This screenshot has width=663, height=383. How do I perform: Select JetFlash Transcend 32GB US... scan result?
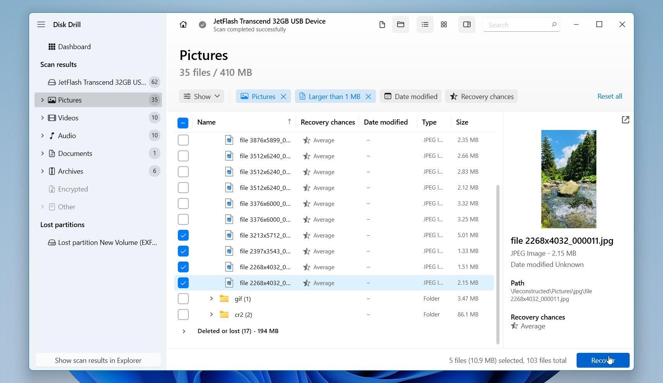point(98,82)
